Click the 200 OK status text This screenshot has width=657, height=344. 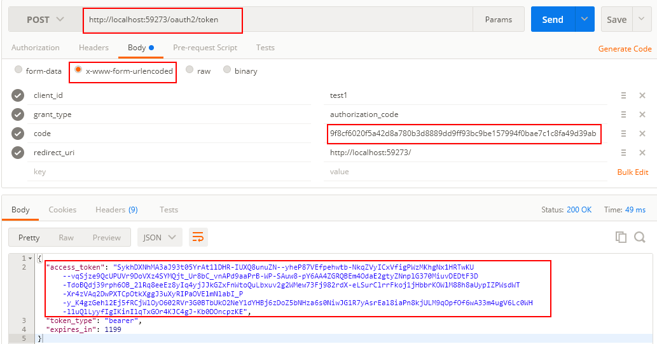click(579, 210)
